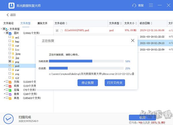The width and height of the screenshot is (173, 125).
Task: Switch to the 文件路径 tab
Action: (9, 23)
